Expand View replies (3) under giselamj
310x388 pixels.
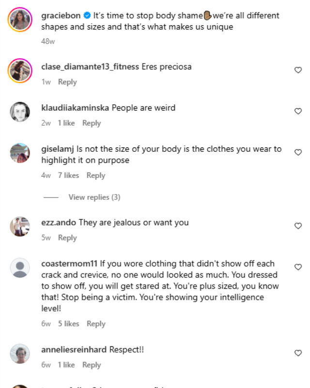click(94, 197)
